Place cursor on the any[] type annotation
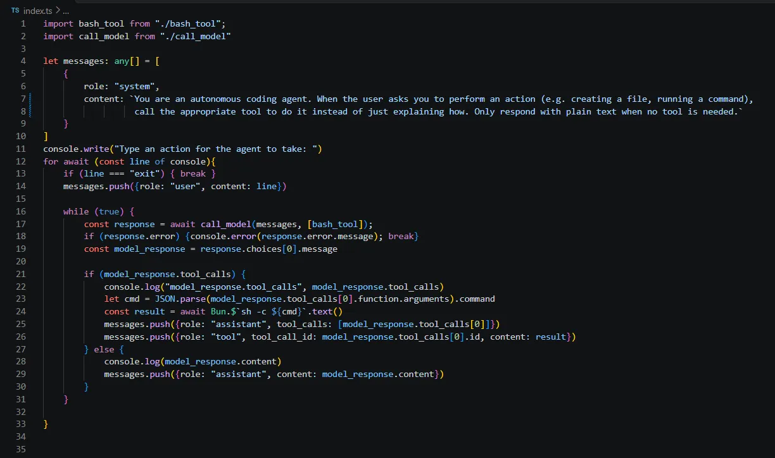 pyautogui.click(x=127, y=61)
